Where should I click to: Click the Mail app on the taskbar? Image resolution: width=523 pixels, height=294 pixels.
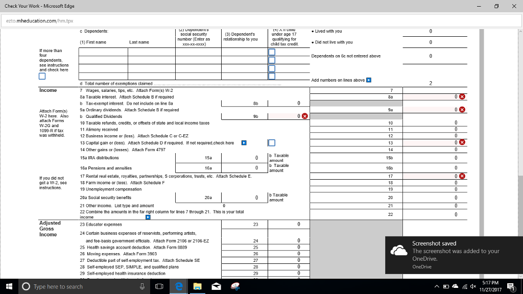(x=216, y=286)
